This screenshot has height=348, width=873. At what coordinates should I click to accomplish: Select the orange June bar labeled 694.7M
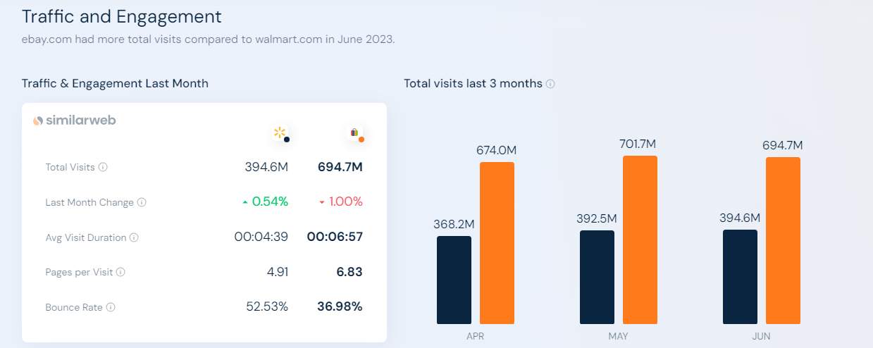coord(783,240)
